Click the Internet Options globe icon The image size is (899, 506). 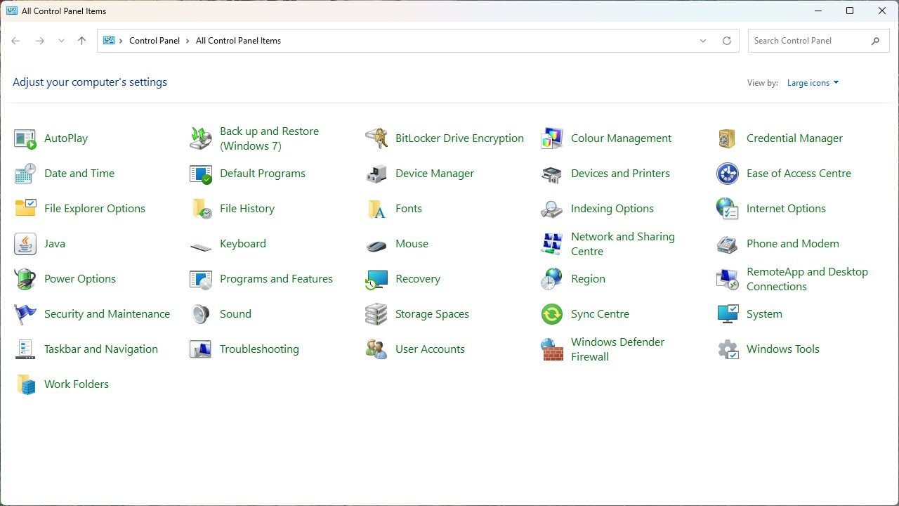click(x=728, y=209)
